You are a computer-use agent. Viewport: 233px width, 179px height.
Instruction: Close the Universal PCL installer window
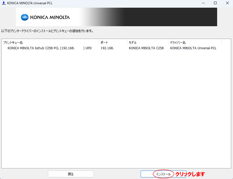[x=227, y=3]
